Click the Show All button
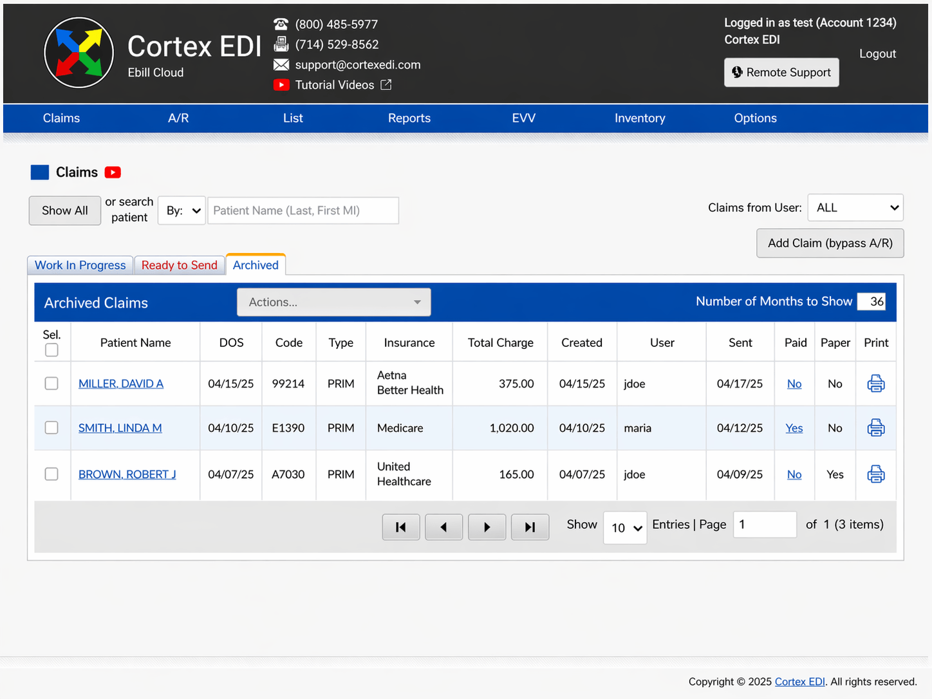 65,210
